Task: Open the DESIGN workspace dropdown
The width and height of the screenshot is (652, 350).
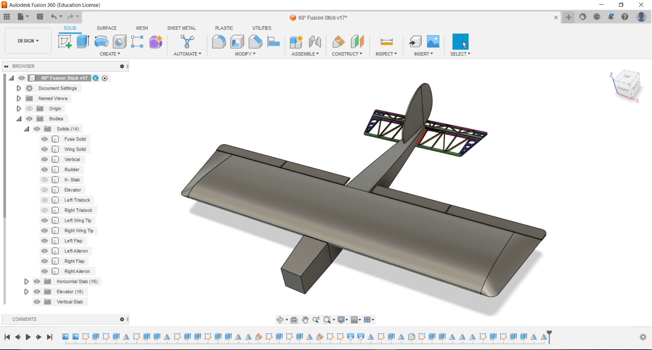Action: (x=28, y=41)
